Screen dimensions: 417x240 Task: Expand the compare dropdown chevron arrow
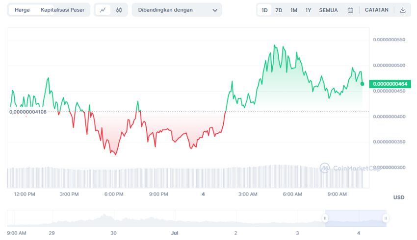[215, 10]
